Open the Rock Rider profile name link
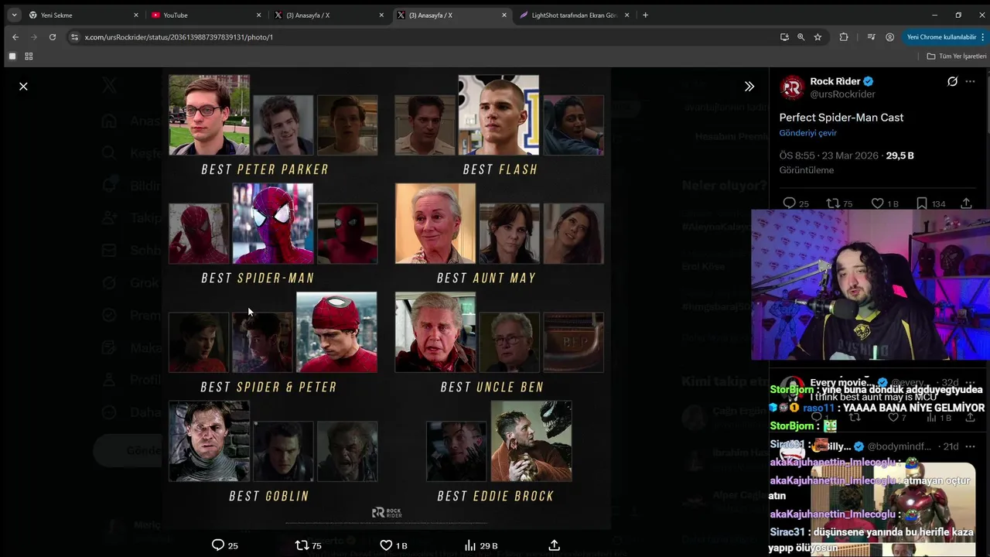Viewport: 990px width, 557px height. click(836, 81)
